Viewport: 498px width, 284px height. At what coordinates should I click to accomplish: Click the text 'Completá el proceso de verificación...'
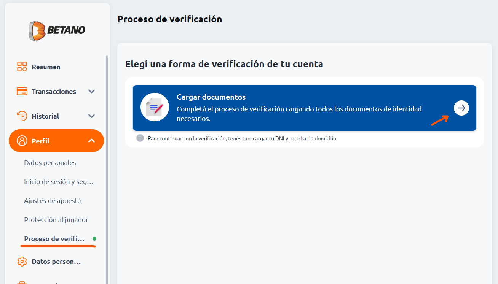pyautogui.click(x=299, y=114)
